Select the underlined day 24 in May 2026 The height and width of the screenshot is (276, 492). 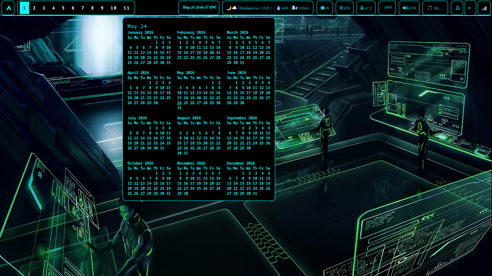[x=179, y=103]
